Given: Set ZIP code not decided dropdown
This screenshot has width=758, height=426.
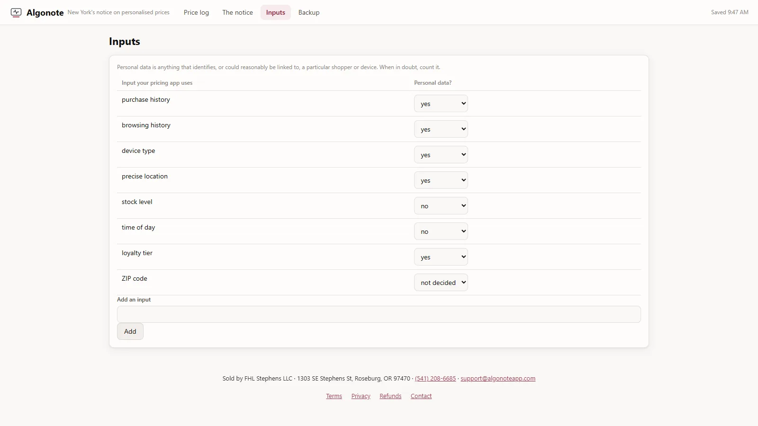Looking at the screenshot, I should [x=441, y=283].
